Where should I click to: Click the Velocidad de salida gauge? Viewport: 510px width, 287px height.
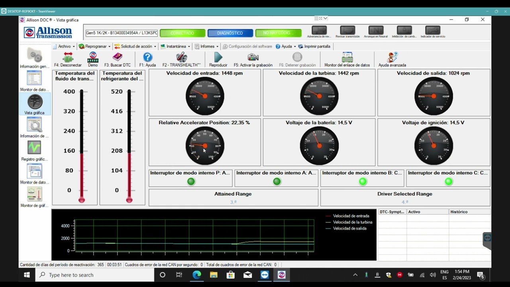click(x=433, y=96)
